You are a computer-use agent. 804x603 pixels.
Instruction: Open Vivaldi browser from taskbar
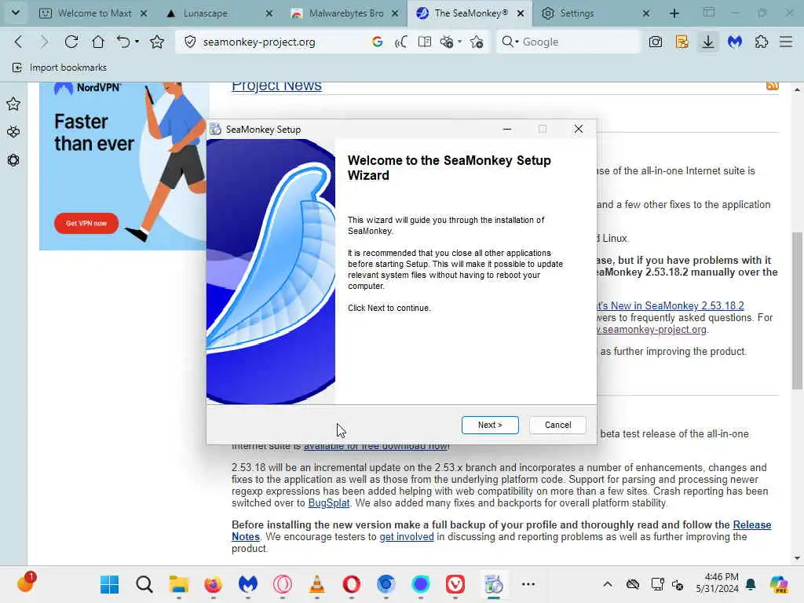click(455, 584)
